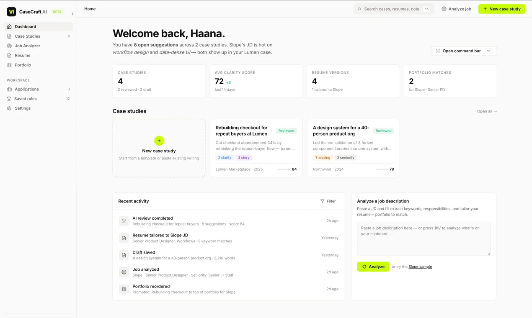Open the Portfolio reordered activity row

click(229, 289)
